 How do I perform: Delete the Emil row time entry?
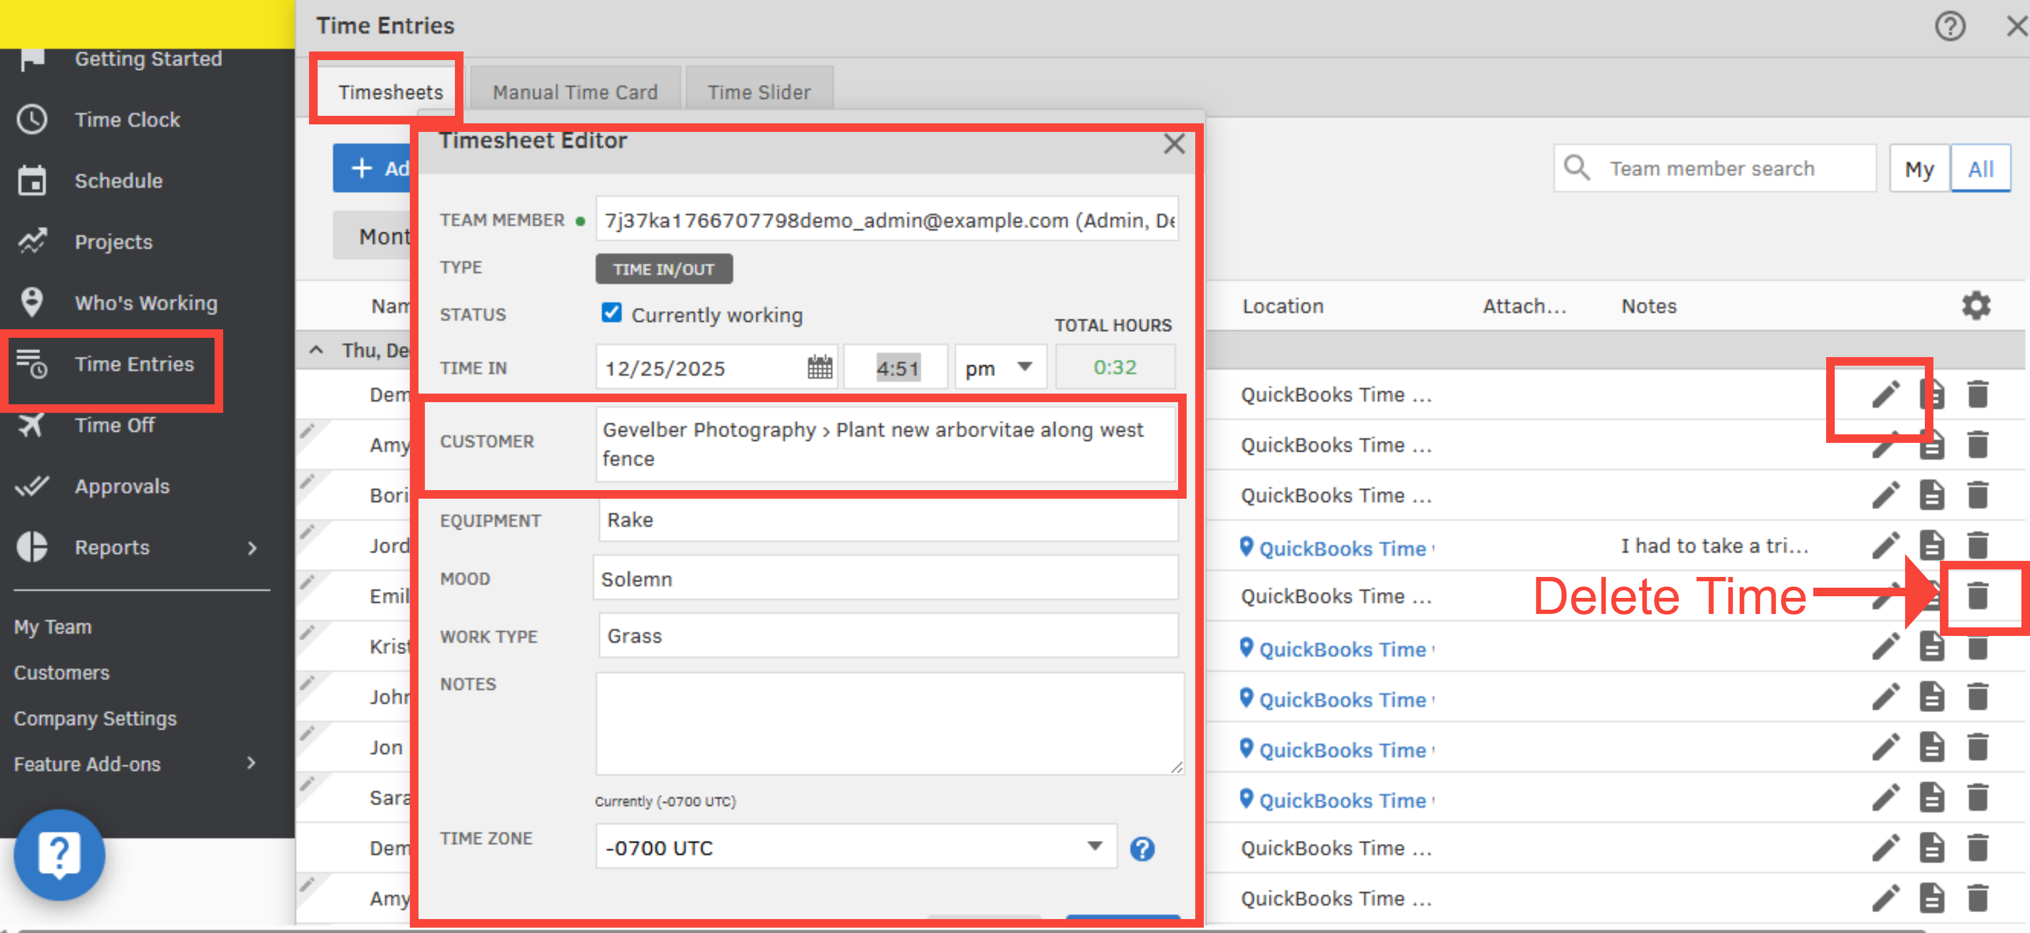(x=1977, y=596)
